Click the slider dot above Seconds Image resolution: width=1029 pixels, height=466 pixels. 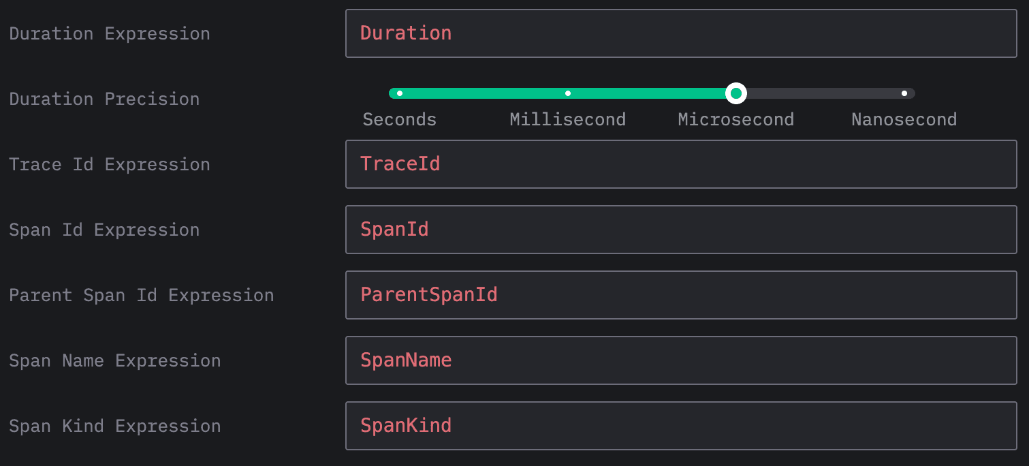coord(400,93)
